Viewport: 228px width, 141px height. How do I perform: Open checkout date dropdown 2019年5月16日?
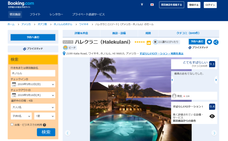(33, 95)
